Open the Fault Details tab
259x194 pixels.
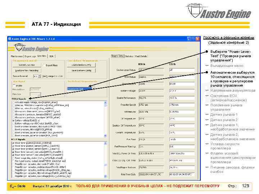141,56
